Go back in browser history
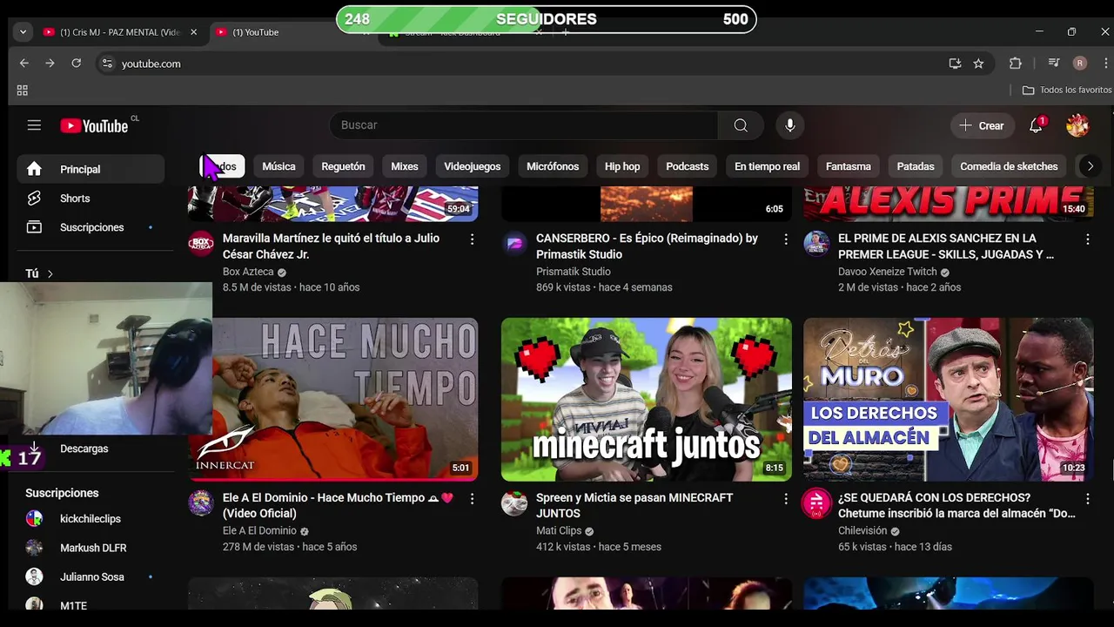Viewport: 1114px width, 627px height. click(24, 64)
